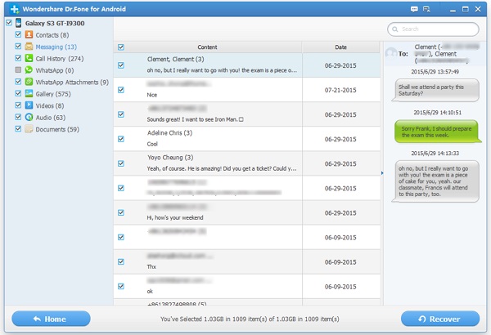Open the Gallery (575) category
Image resolution: width=491 pixels, height=335 pixels.
click(53, 94)
